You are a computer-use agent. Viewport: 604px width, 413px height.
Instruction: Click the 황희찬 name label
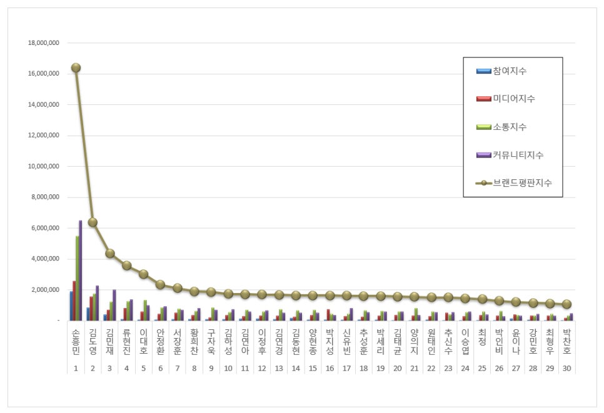(194, 341)
